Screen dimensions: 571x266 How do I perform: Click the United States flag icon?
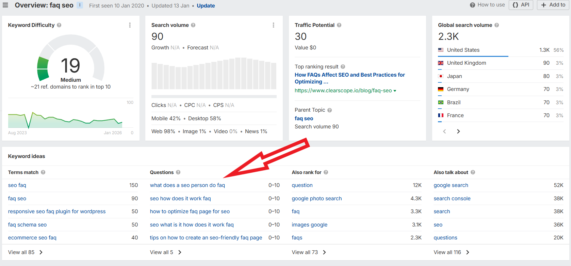click(x=441, y=50)
